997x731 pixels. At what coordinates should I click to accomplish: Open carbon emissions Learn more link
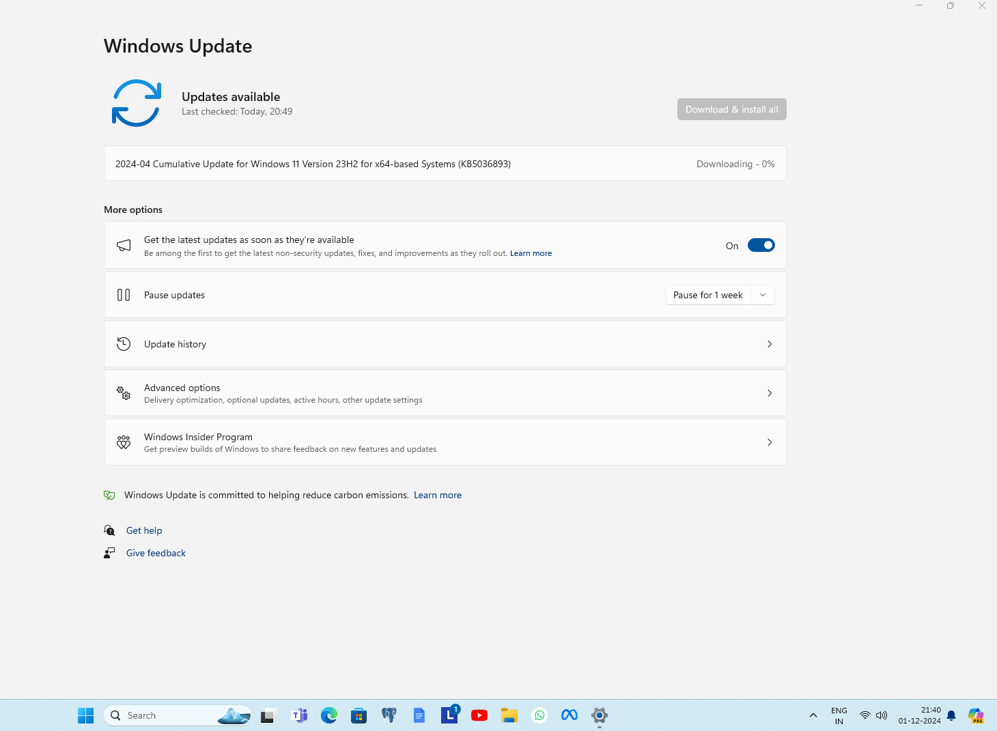(438, 495)
